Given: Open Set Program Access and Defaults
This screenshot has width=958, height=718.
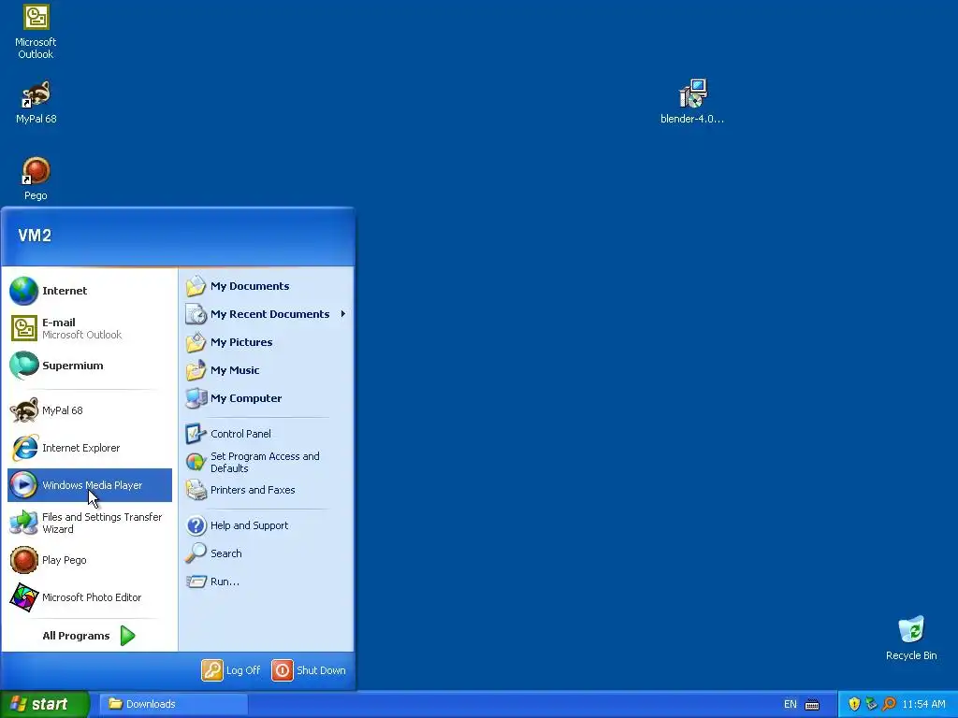Looking at the screenshot, I should (x=266, y=462).
